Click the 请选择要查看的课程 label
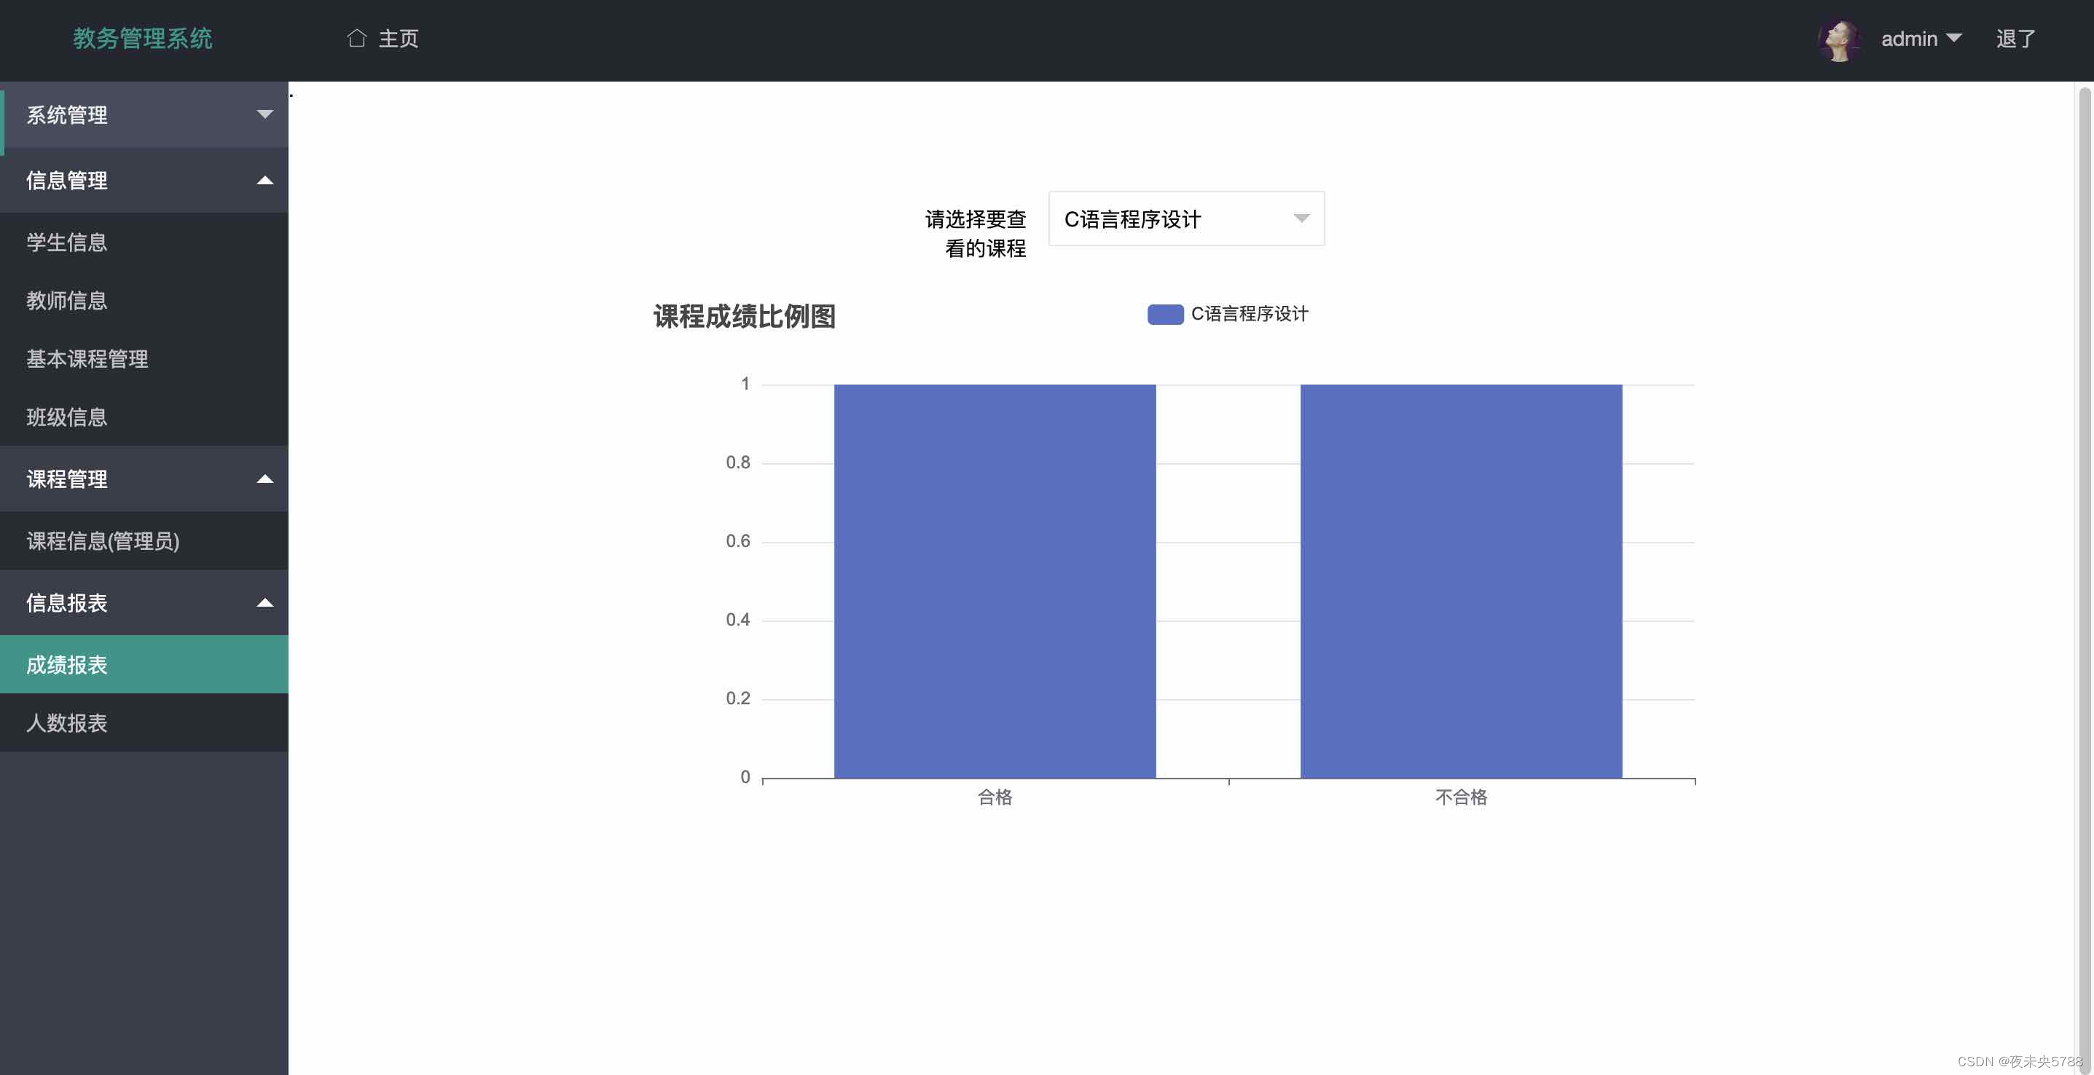Image resolution: width=2094 pixels, height=1075 pixels. point(976,234)
